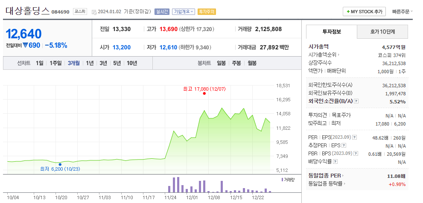Screen dimensions: 423x203
Task: Click the 코스피 374위 ranking value
Action: (392, 55)
